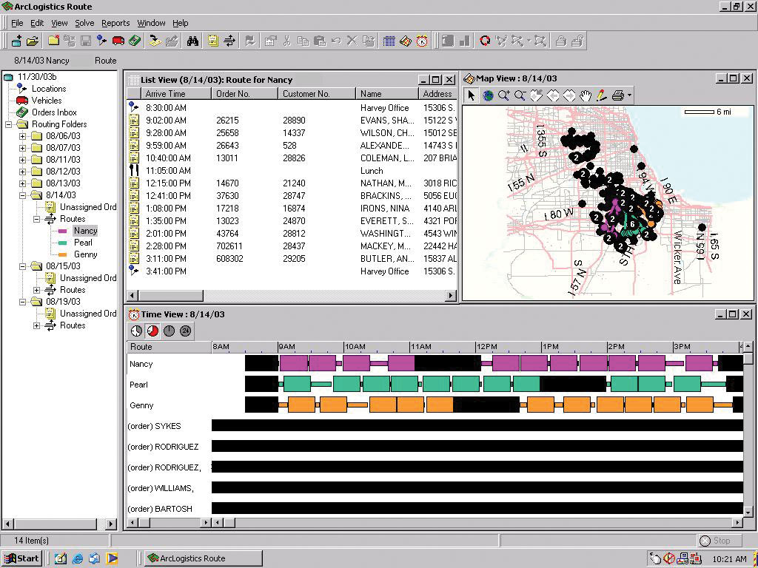Image resolution: width=758 pixels, height=568 pixels.
Task: Click the alarm clock icon in the main toolbar
Action: coord(422,41)
